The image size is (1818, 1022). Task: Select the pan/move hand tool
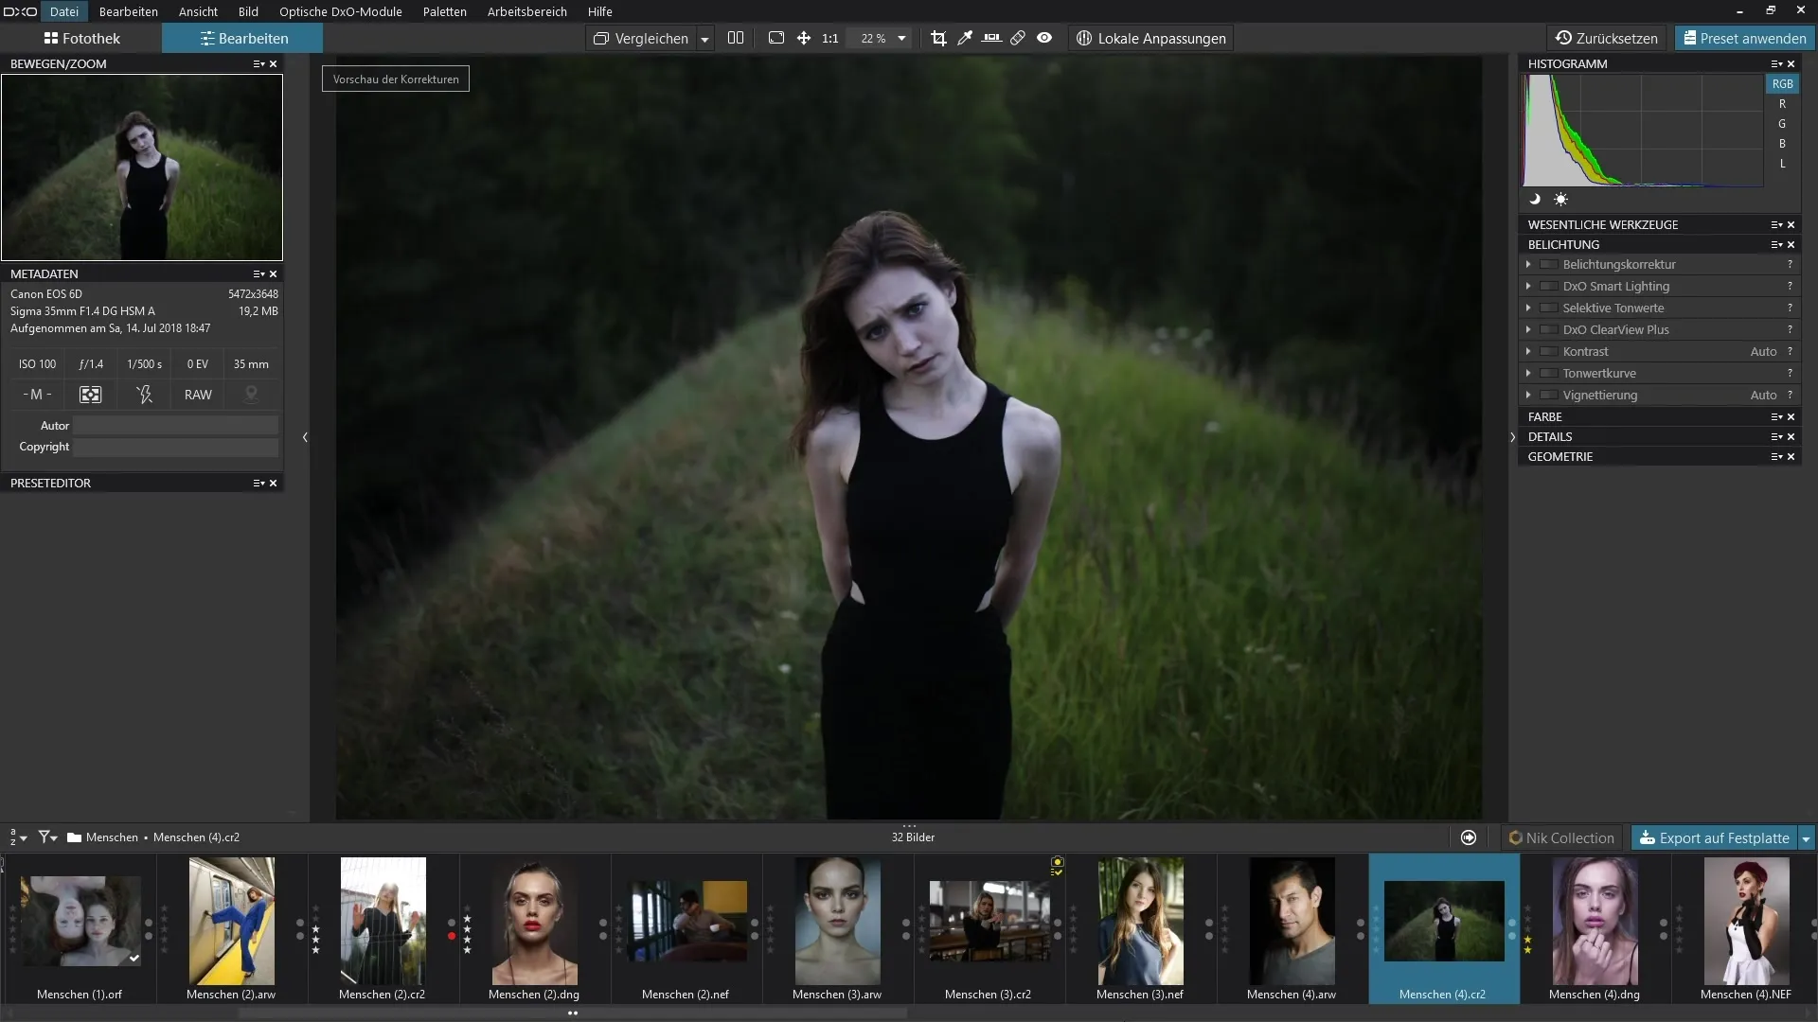point(803,38)
